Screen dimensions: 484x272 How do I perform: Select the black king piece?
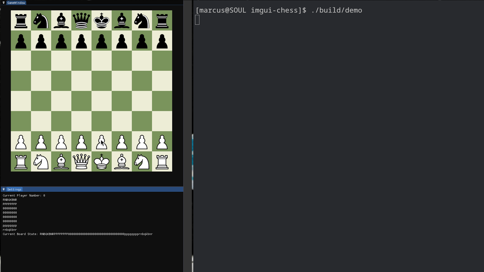pyautogui.click(x=102, y=20)
